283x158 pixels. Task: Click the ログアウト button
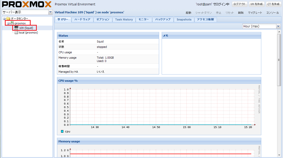(240, 4)
